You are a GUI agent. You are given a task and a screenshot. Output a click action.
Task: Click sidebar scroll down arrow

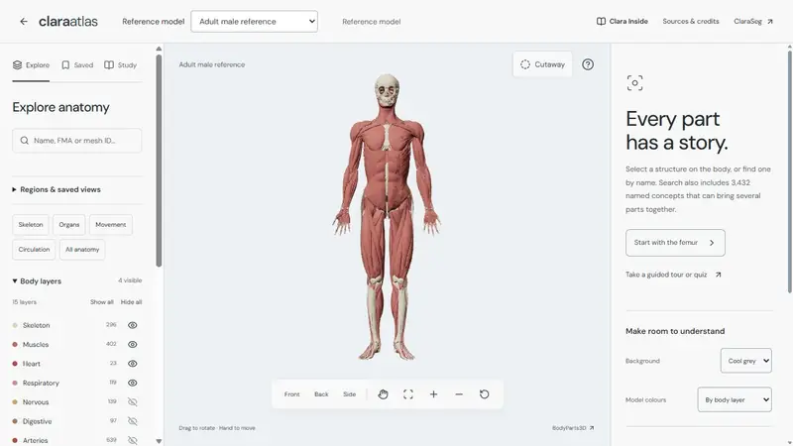(159, 441)
